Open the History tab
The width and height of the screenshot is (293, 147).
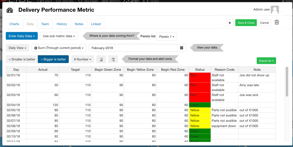[x=62, y=24]
